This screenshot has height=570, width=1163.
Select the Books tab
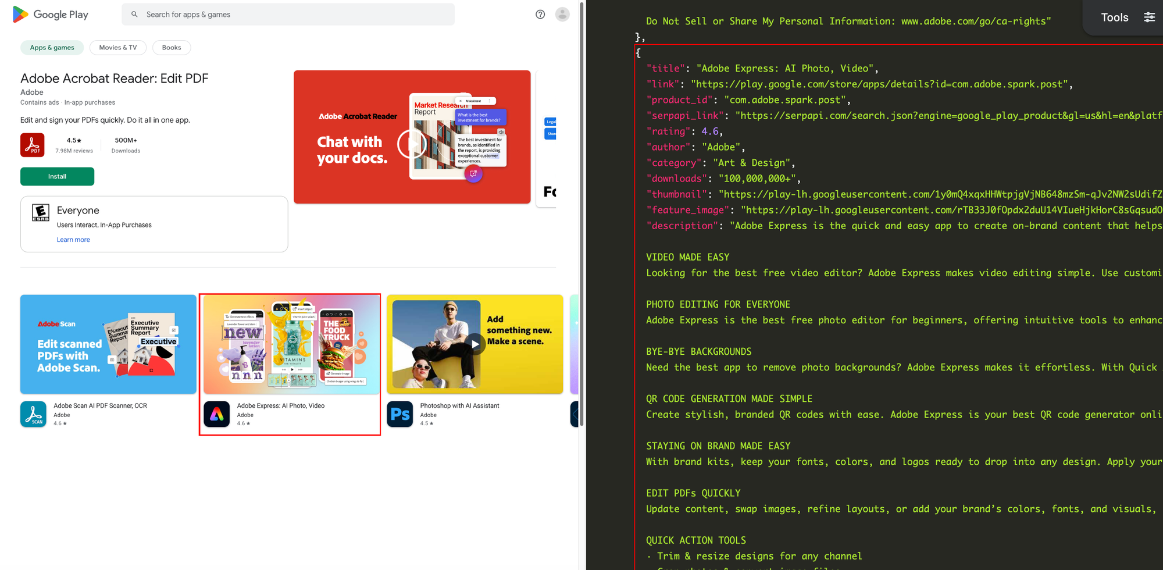tap(172, 48)
